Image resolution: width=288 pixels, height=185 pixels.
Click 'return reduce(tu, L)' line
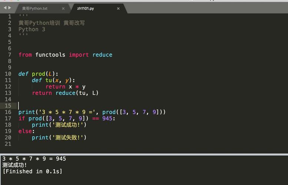[x=65, y=93]
